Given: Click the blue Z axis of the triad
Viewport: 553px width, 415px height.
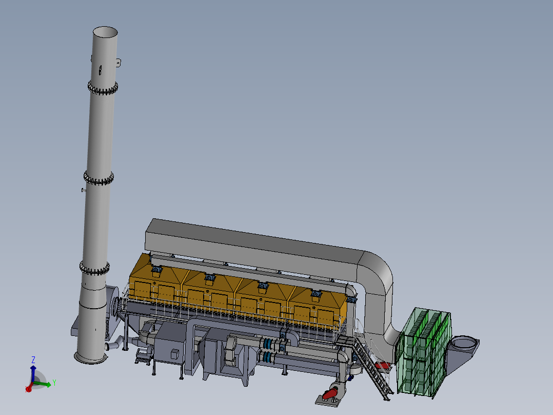Looking at the screenshot, I should (33, 374).
